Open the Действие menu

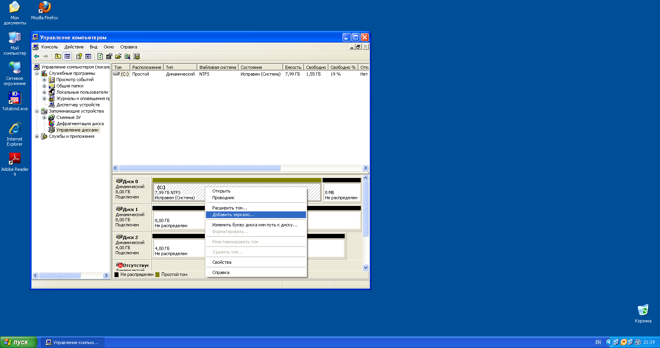pos(74,47)
